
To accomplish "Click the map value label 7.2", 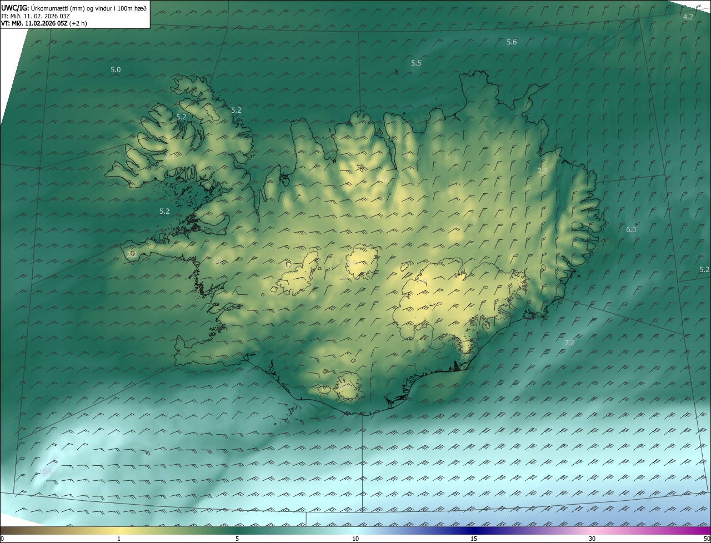I will click(x=569, y=343).
